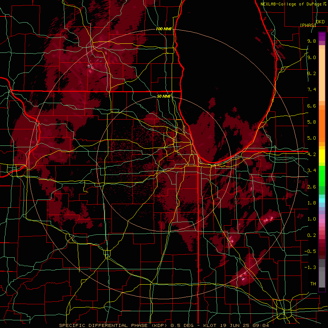This screenshot has width=328, height=328.
Task: Click the 2.6 scale value
Action: (312, 187)
